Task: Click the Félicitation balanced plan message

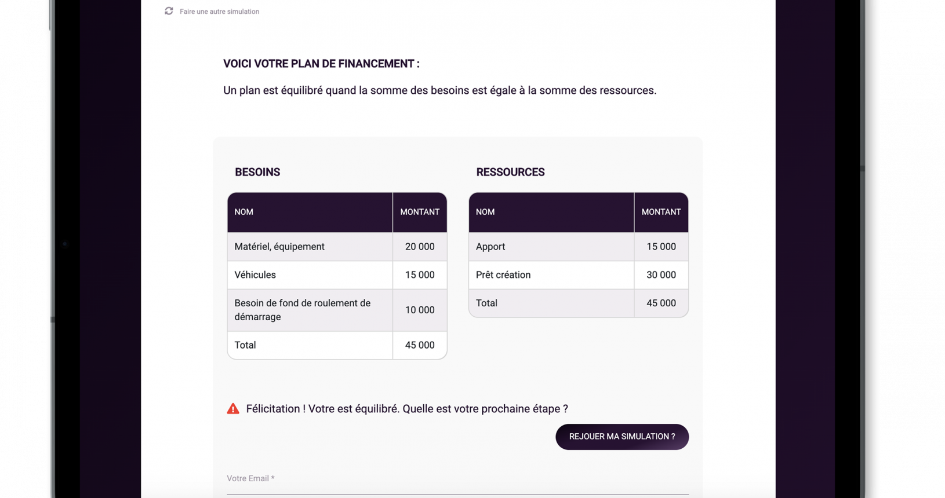Action: pyautogui.click(x=407, y=409)
